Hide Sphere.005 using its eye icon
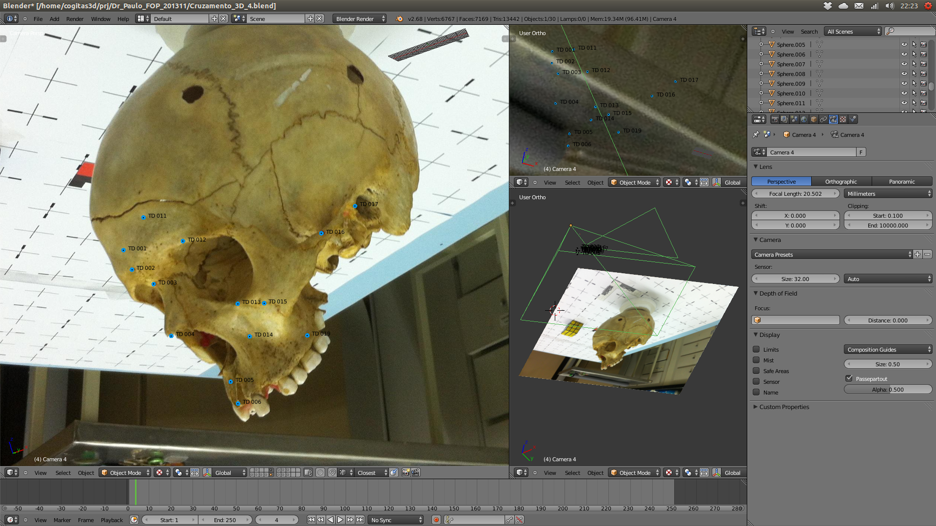The image size is (936, 526). 904,44
